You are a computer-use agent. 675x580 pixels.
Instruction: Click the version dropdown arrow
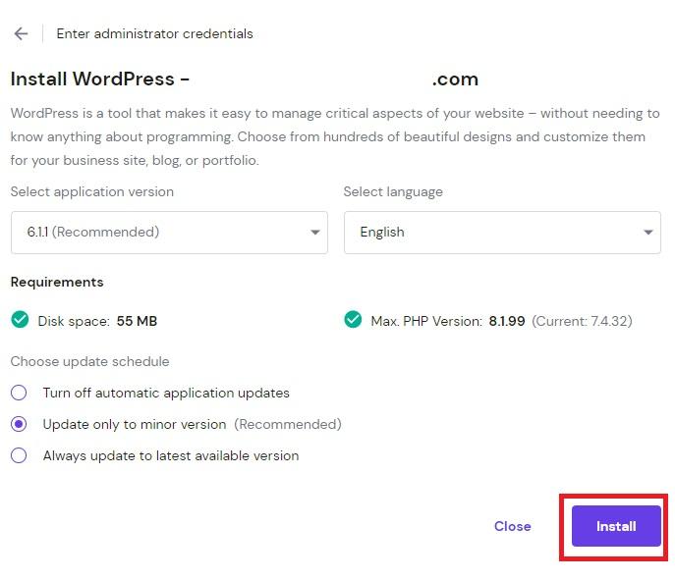(x=314, y=233)
